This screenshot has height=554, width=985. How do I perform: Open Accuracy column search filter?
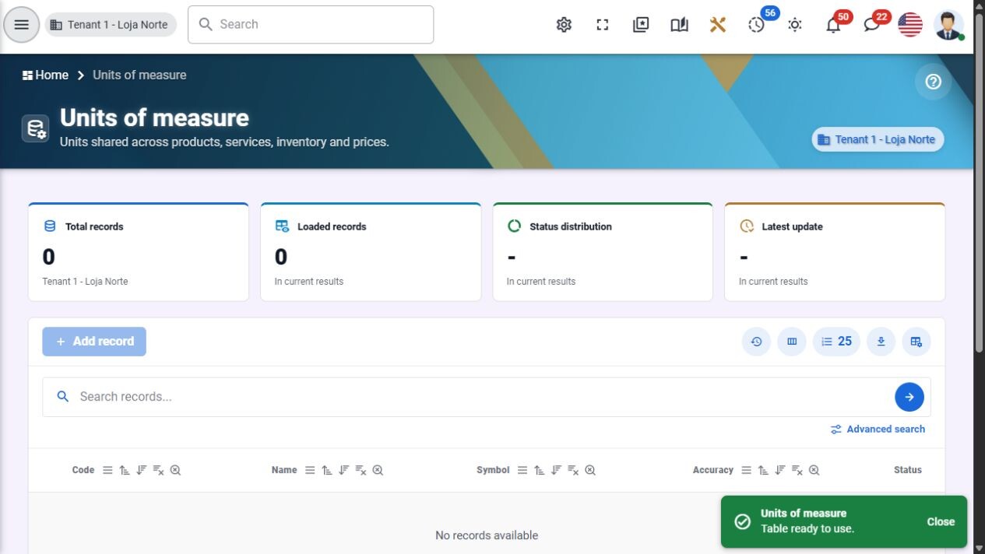click(814, 470)
